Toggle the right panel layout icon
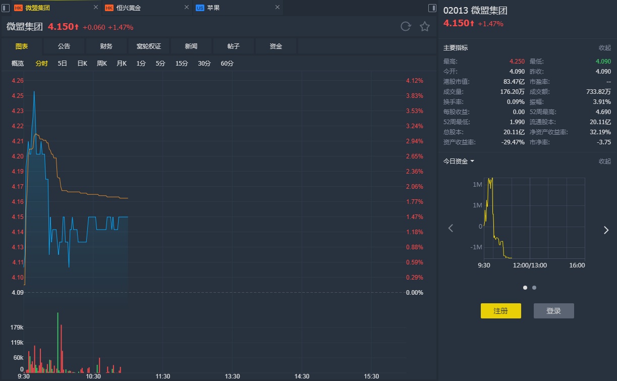Image resolution: width=617 pixels, height=381 pixels. tap(432, 8)
